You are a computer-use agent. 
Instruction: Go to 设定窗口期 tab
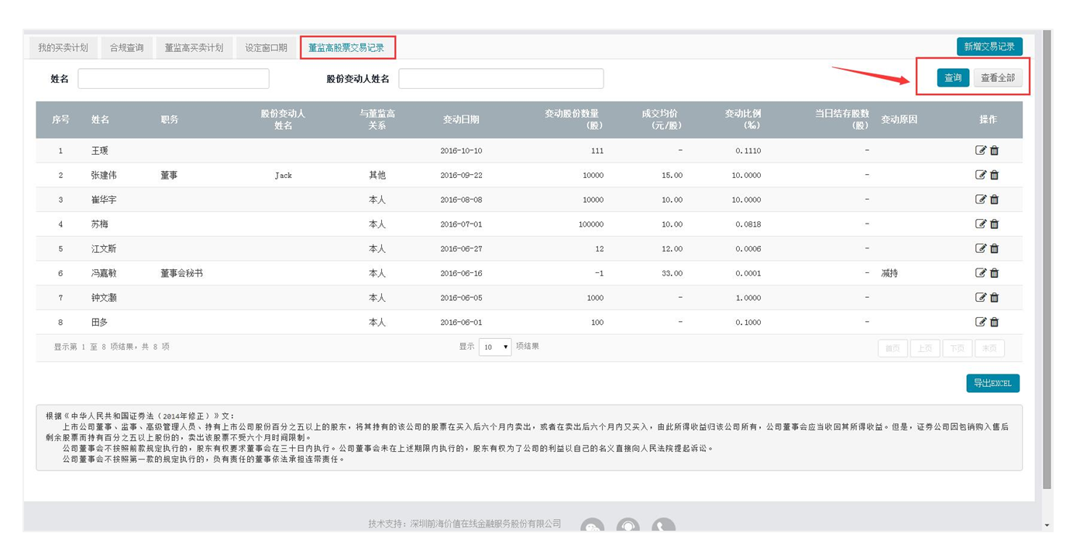[x=266, y=48]
